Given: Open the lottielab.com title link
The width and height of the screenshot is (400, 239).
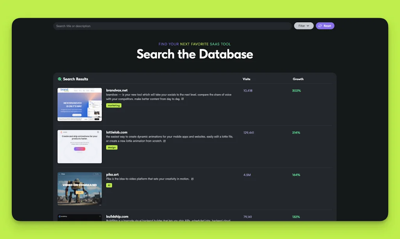Looking at the screenshot, I should (117, 132).
